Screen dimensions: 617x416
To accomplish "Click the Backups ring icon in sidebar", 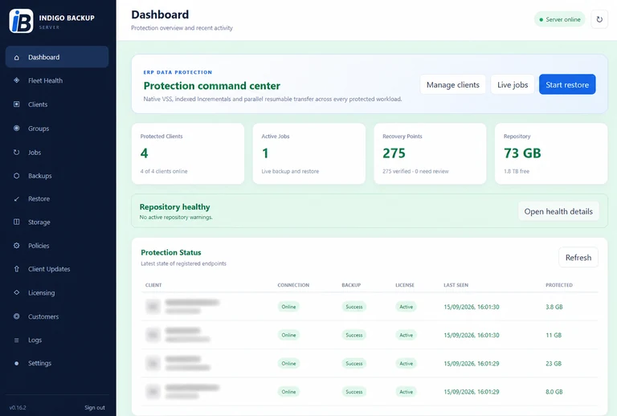I will 17,176.
